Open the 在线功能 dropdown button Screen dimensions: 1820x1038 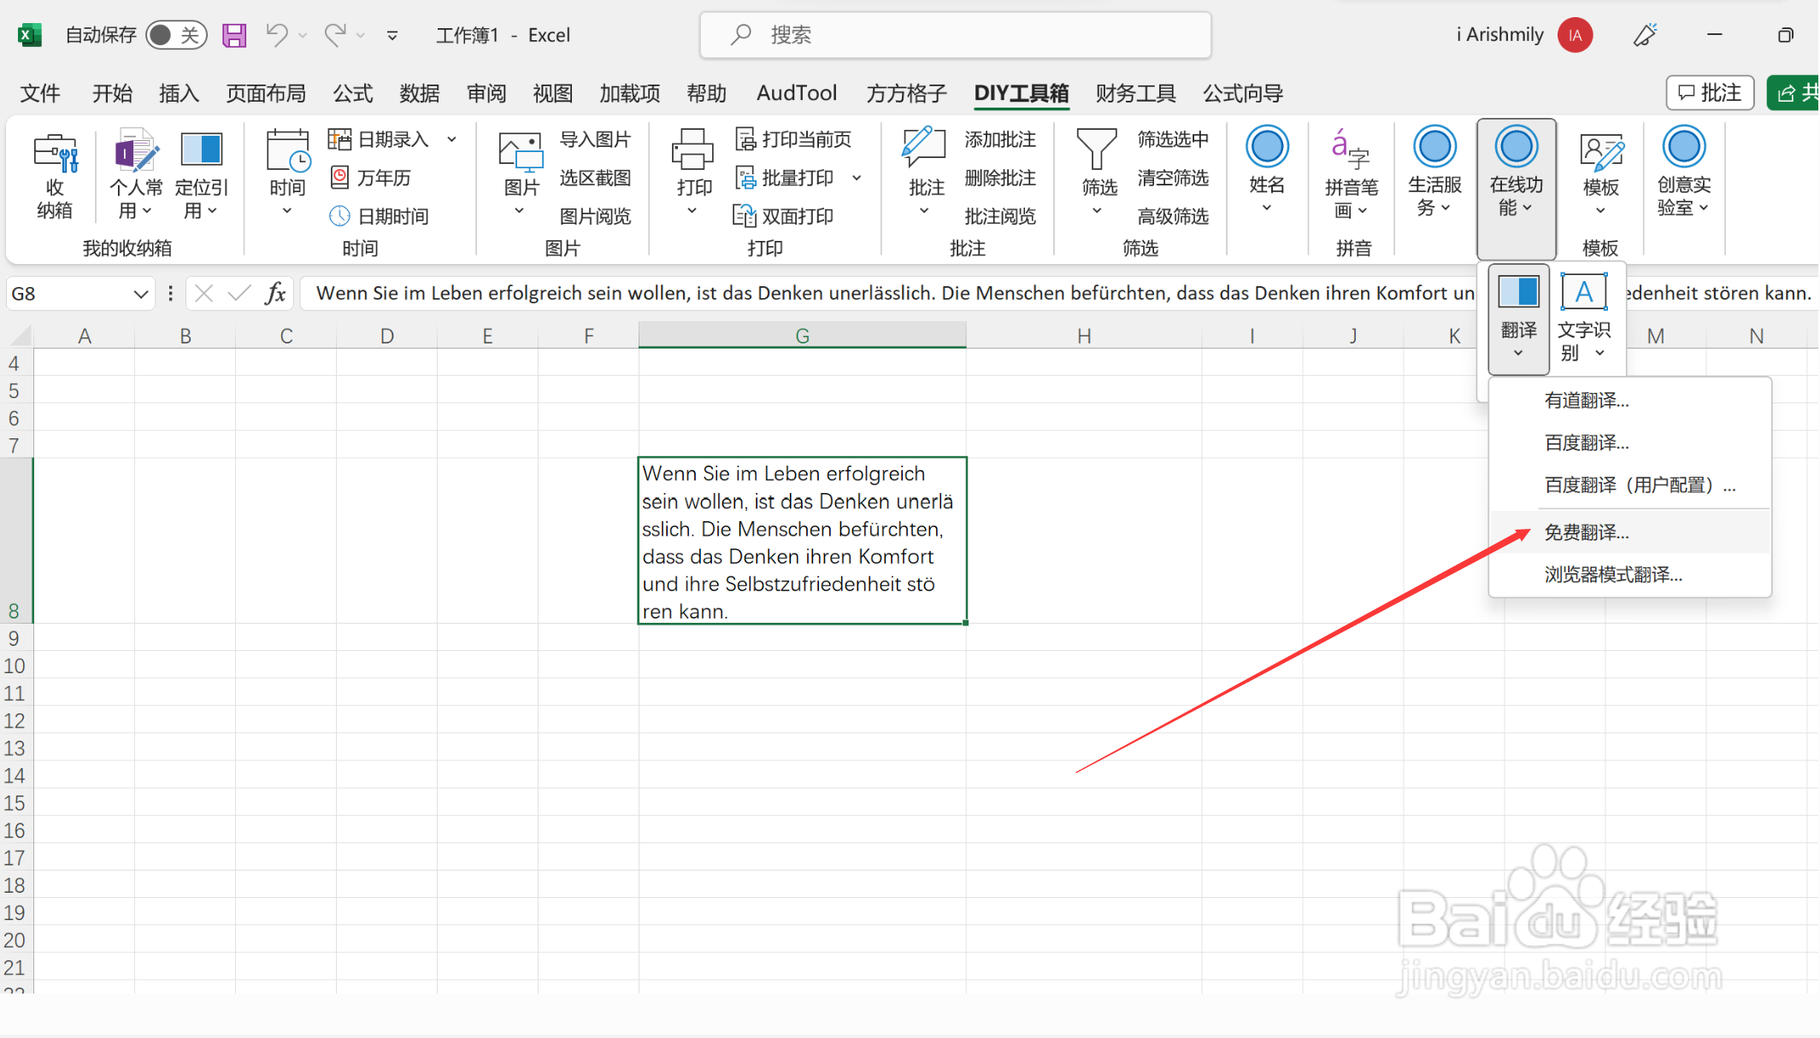click(x=1516, y=188)
